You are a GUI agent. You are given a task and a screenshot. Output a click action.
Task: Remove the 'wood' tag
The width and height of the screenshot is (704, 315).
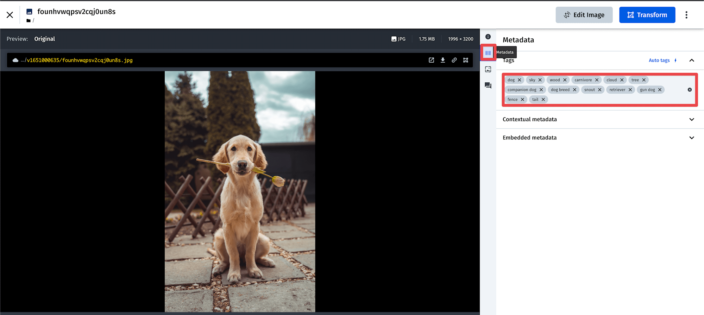[x=565, y=80]
